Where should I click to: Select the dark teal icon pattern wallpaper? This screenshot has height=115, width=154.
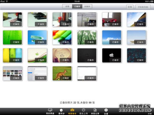click(x=137, y=55)
